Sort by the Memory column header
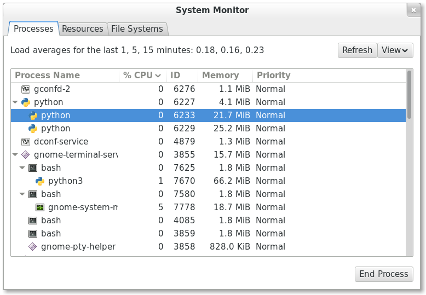The image size is (426, 295). pyautogui.click(x=225, y=75)
